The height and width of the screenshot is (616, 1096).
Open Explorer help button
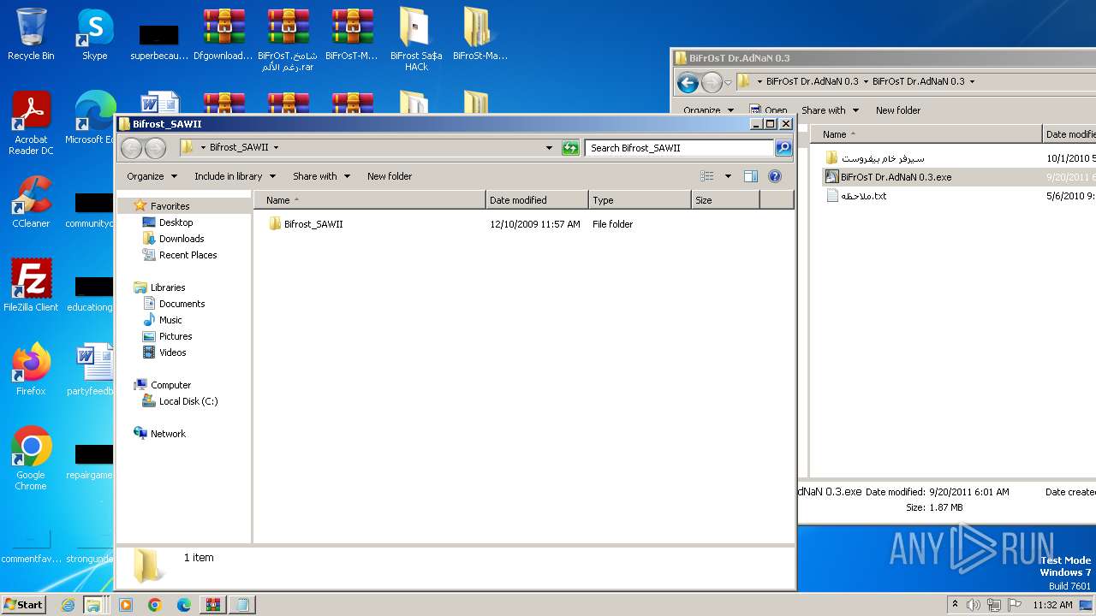pos(775,176)
